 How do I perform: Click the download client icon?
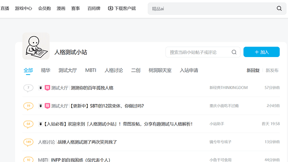tap(110, 8)
